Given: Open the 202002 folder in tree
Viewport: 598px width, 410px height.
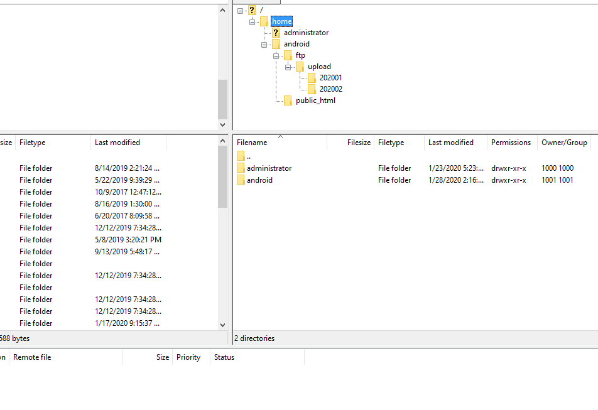Looking at the screenshot, I should [330, 89].
